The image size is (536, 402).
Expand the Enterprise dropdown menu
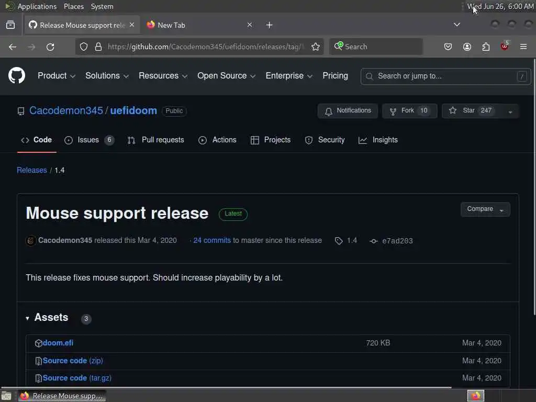coord(289,76)
